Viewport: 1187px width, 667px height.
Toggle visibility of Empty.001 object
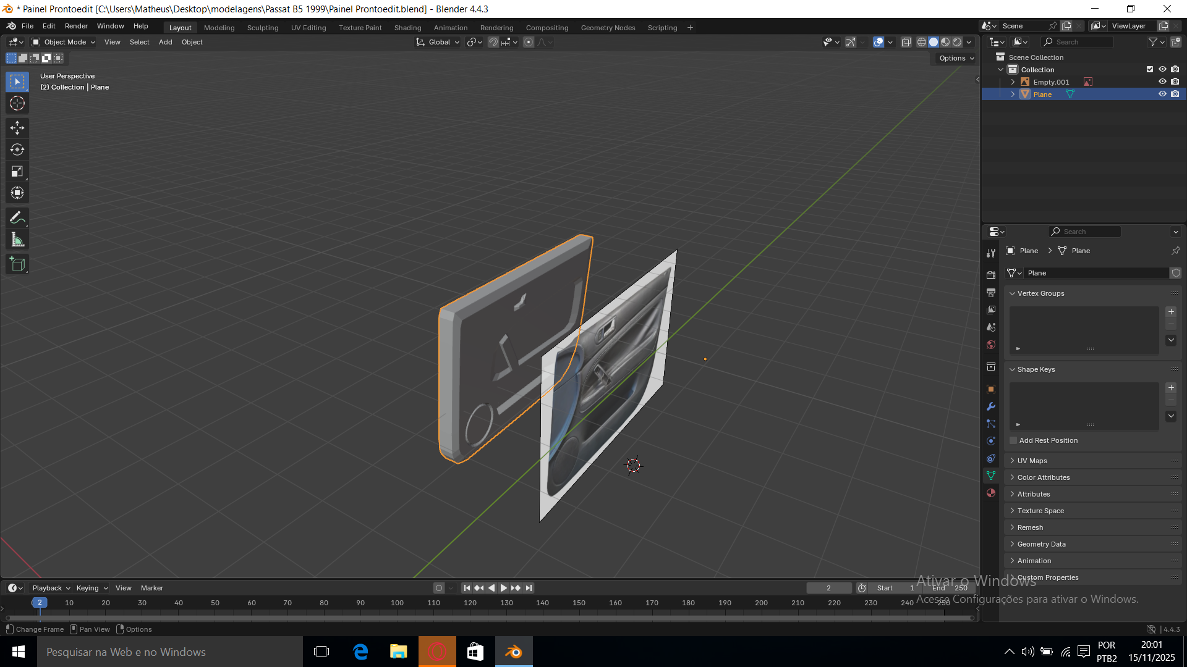click(x=1162, y=82)
